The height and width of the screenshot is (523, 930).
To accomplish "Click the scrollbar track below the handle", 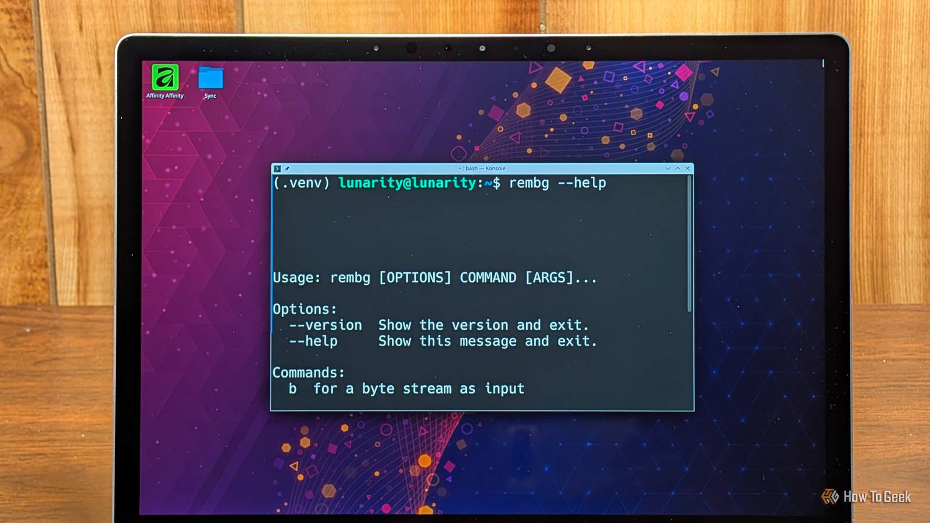I will 689,360.
